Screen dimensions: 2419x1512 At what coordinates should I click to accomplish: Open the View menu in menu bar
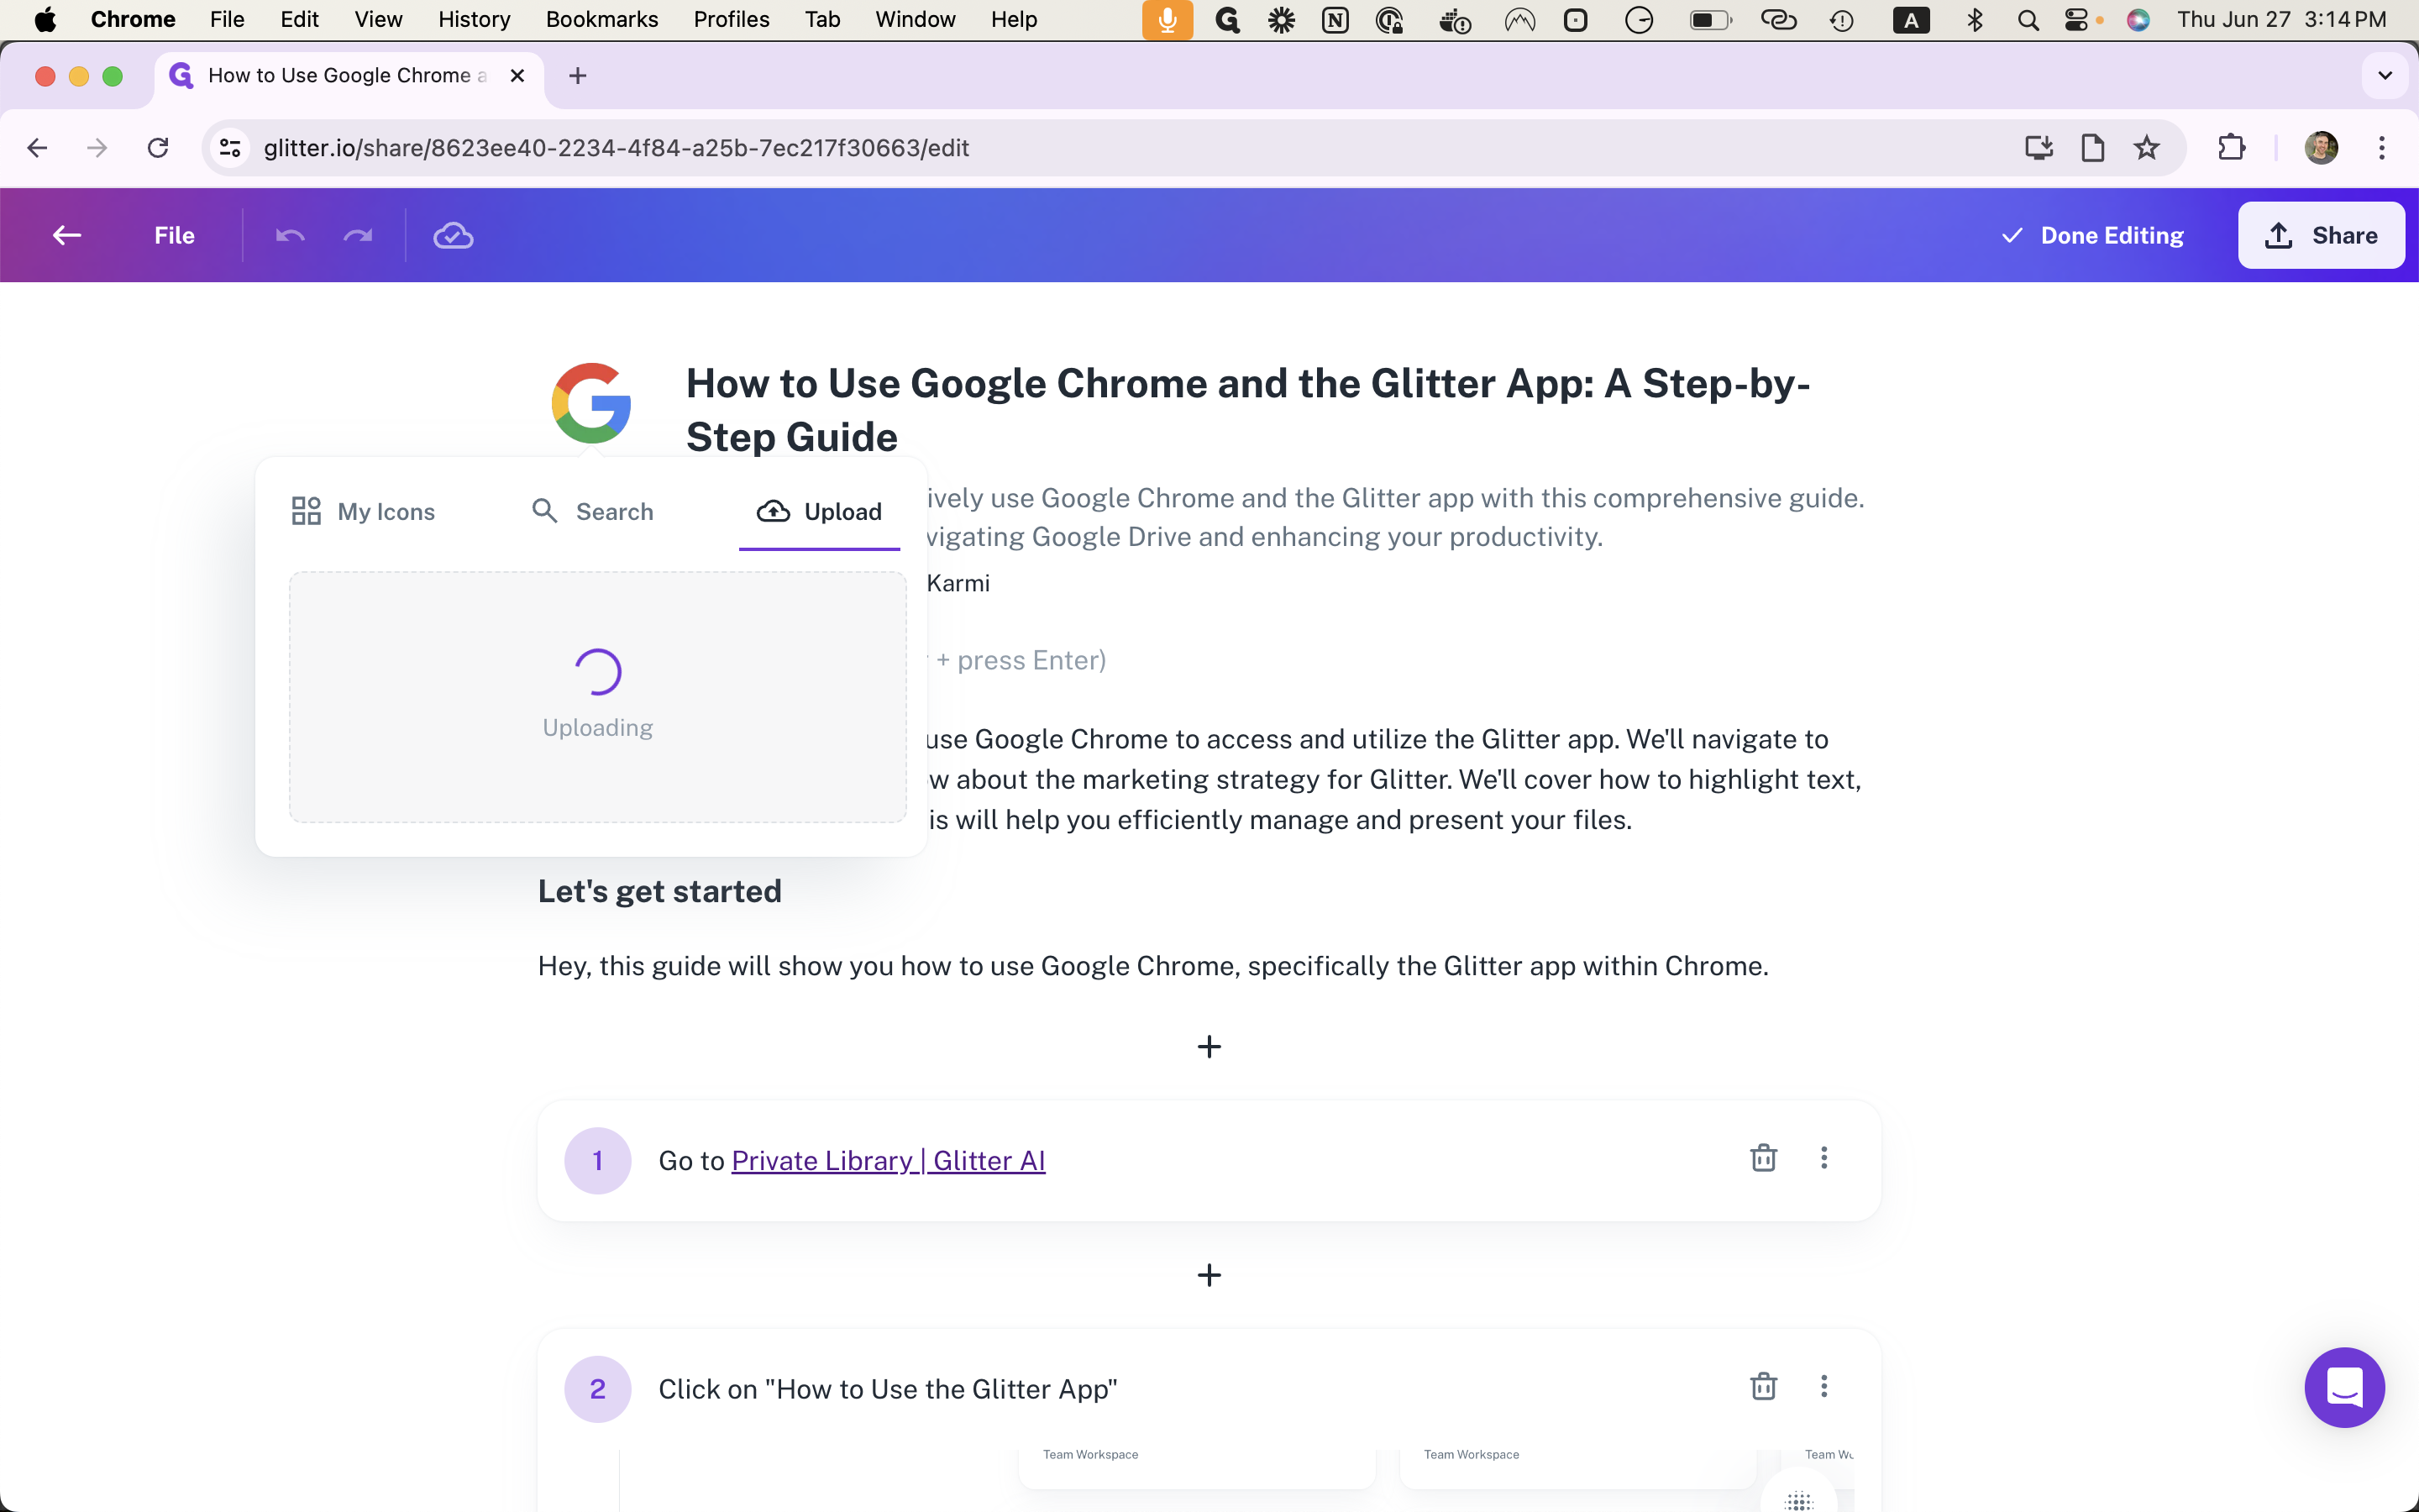(x=378, y=19)
